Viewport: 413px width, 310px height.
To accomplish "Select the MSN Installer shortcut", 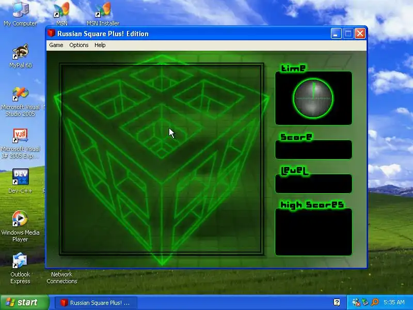I will [103, 14].
